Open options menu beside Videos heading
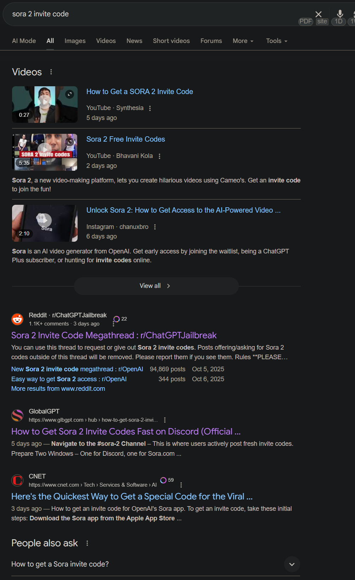 tap(51, 72)
